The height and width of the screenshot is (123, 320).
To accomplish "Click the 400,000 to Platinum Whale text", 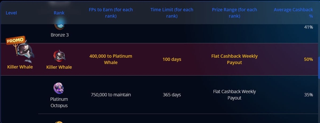I will coord(111,59).
